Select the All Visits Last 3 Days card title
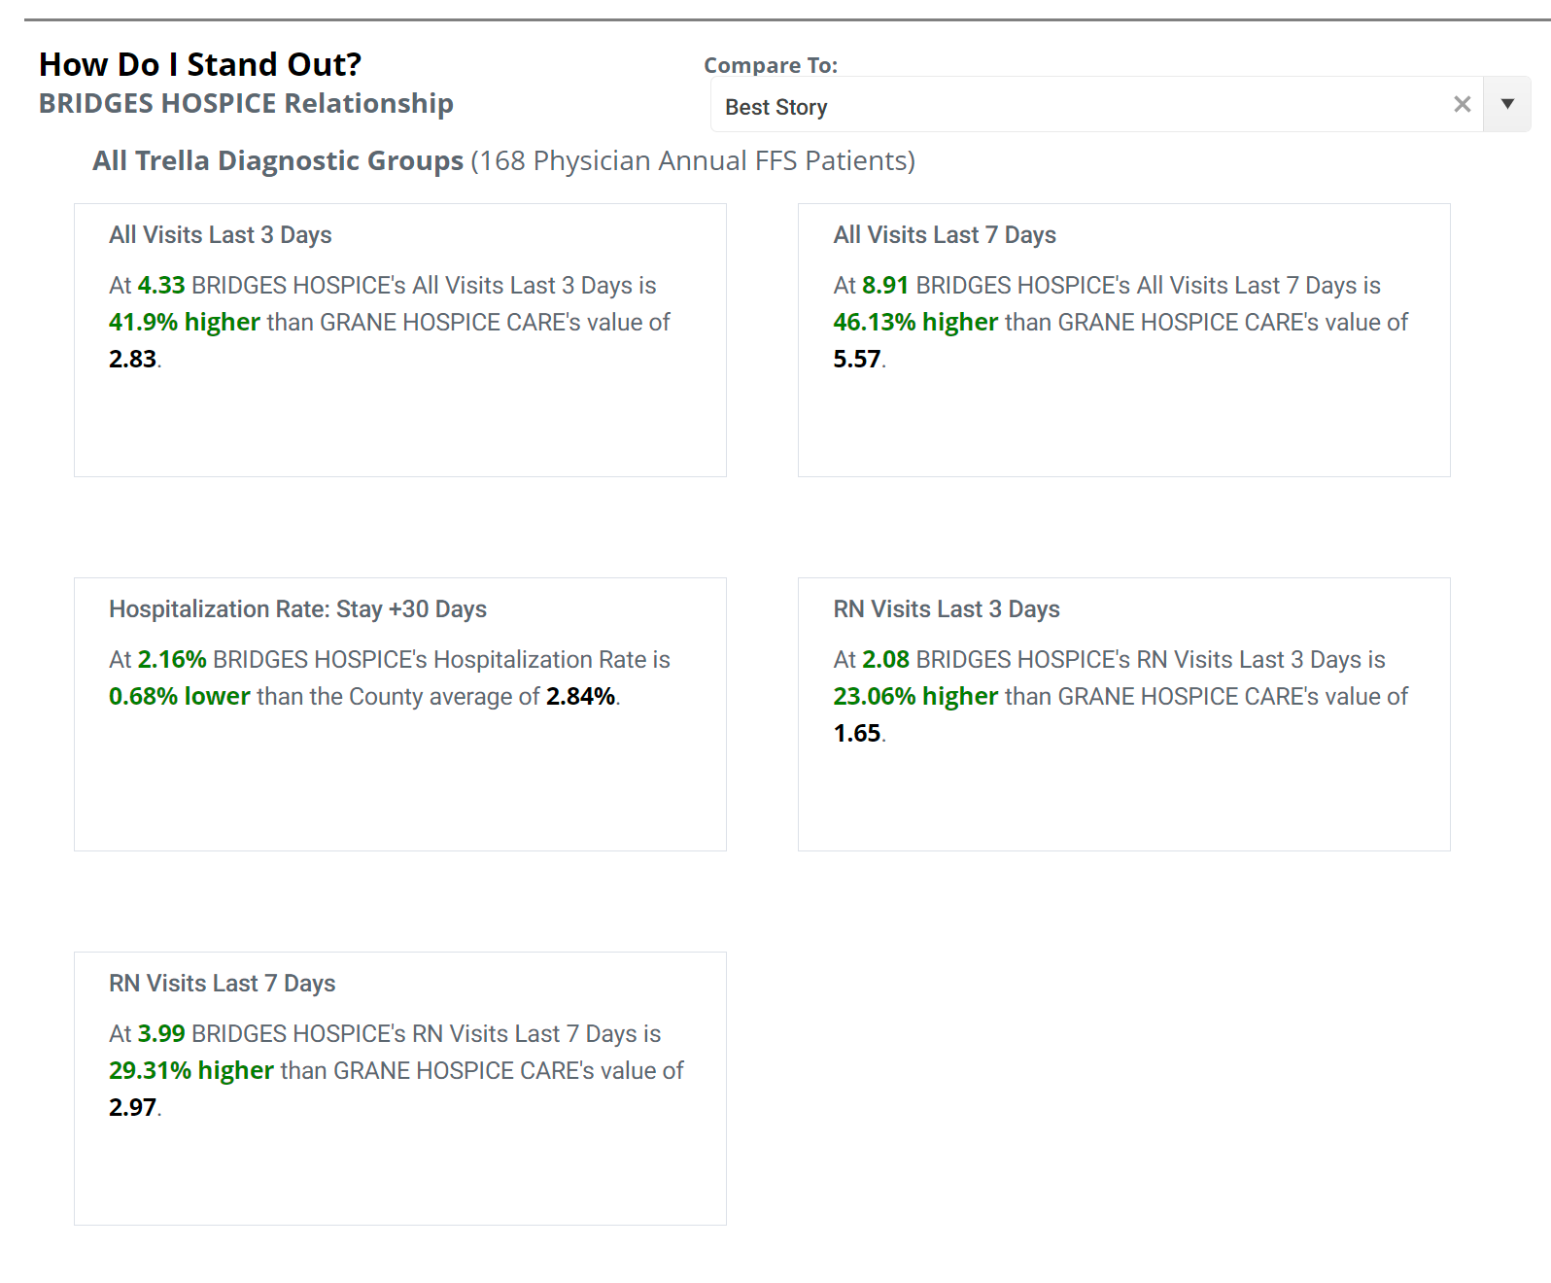This screenshot has height=1283, width=1551. pos(221,235)
